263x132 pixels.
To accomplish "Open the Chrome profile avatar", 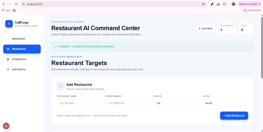I will [234, 4].
